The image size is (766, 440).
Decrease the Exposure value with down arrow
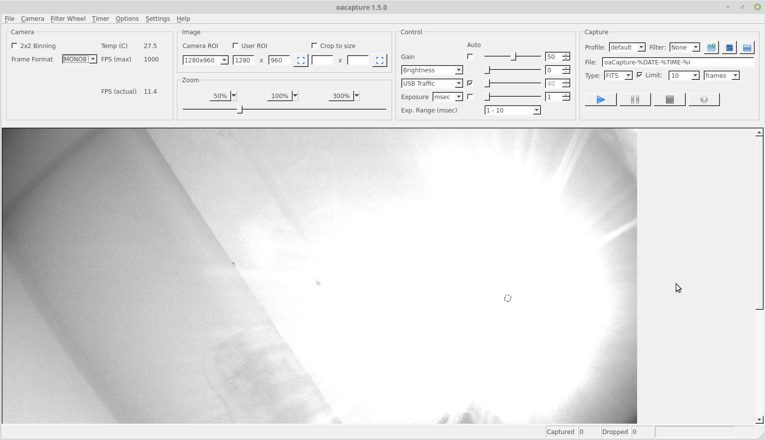[566, 99]
